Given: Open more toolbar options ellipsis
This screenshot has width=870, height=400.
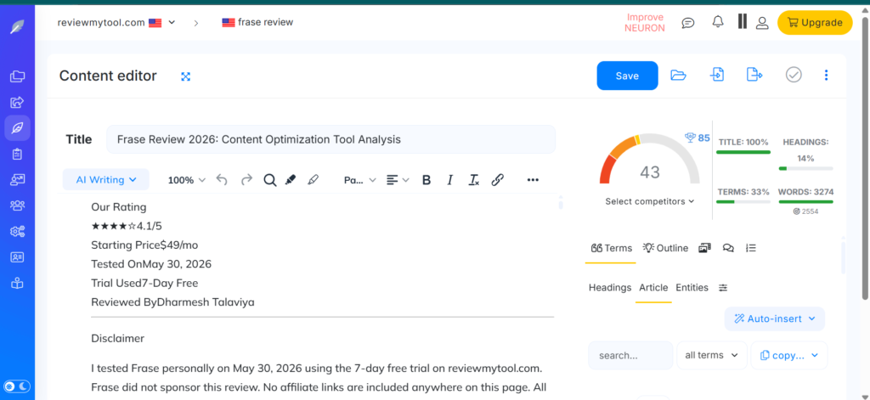Looking at the screenshot, I should pyautogui.click(x=533, y=180).
